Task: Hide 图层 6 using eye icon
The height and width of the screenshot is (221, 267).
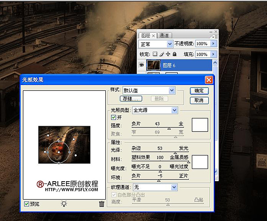Action: pyautogui.click(x=141, y=65)
